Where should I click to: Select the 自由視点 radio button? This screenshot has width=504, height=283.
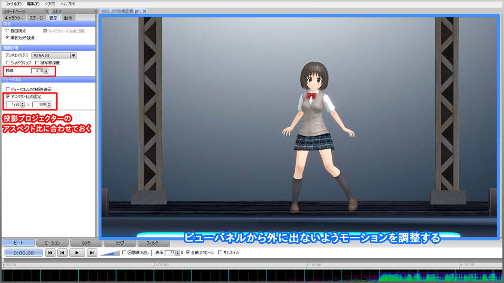point(7,31)
